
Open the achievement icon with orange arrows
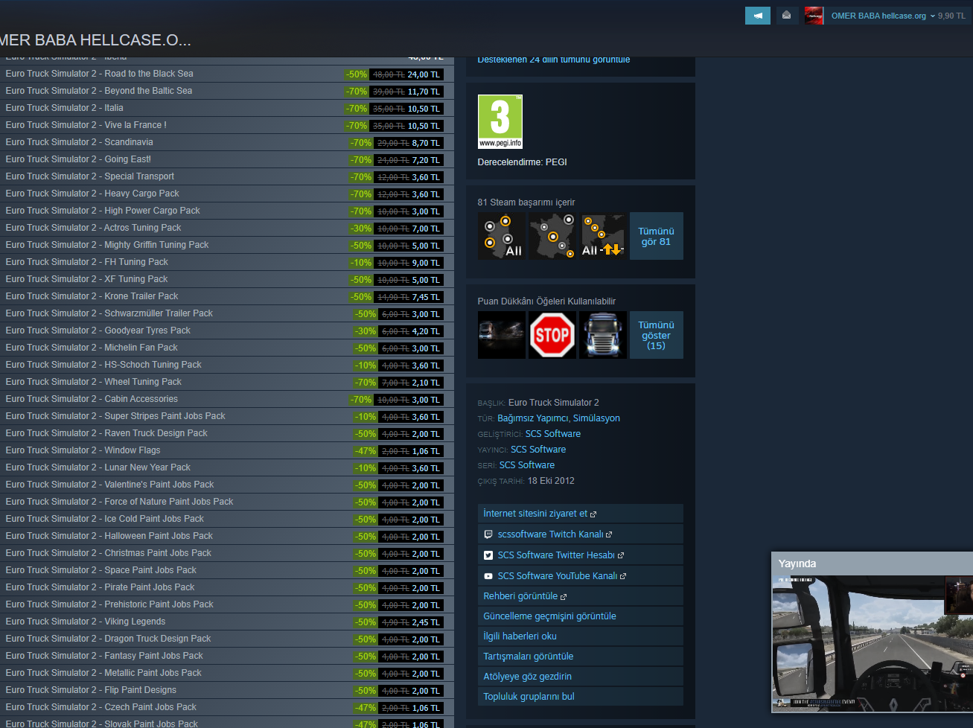(x=603, y=236)
